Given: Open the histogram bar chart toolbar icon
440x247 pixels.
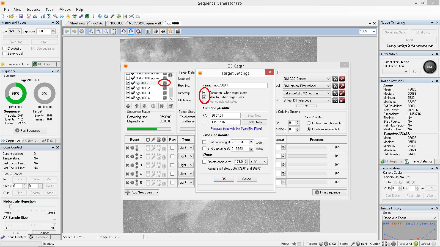Looking at the screenshot, I should pyautogui.click(x=43, y=16).
